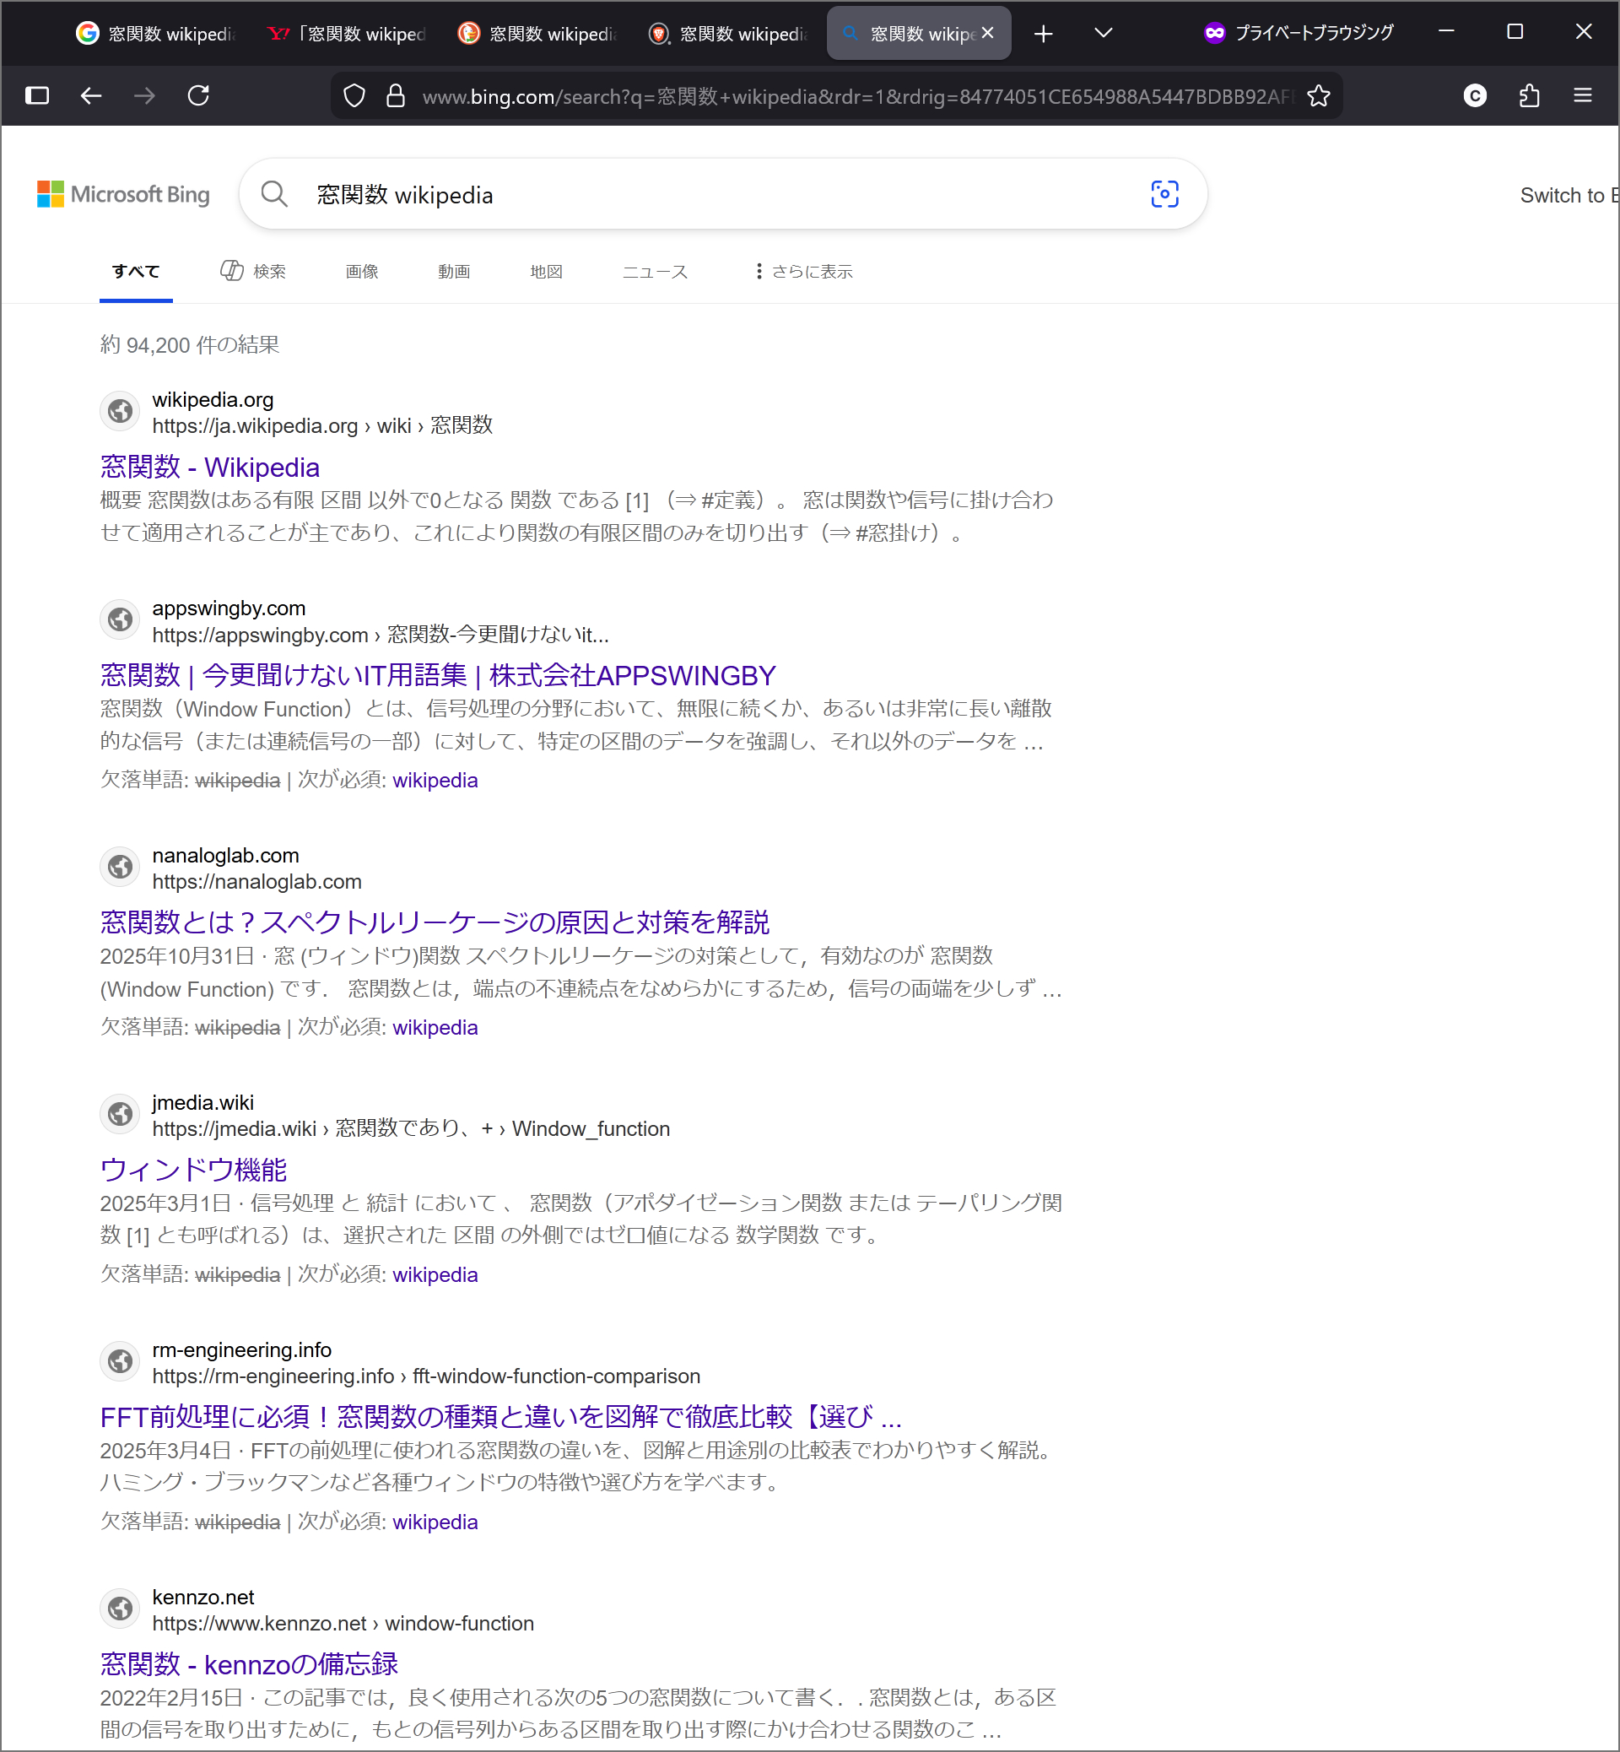Open a new tab with plus button
The image size is (1620, 1752).
[x=1043, y=33]
